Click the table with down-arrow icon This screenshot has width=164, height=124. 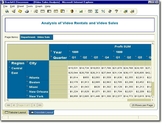tap(90, 11)
